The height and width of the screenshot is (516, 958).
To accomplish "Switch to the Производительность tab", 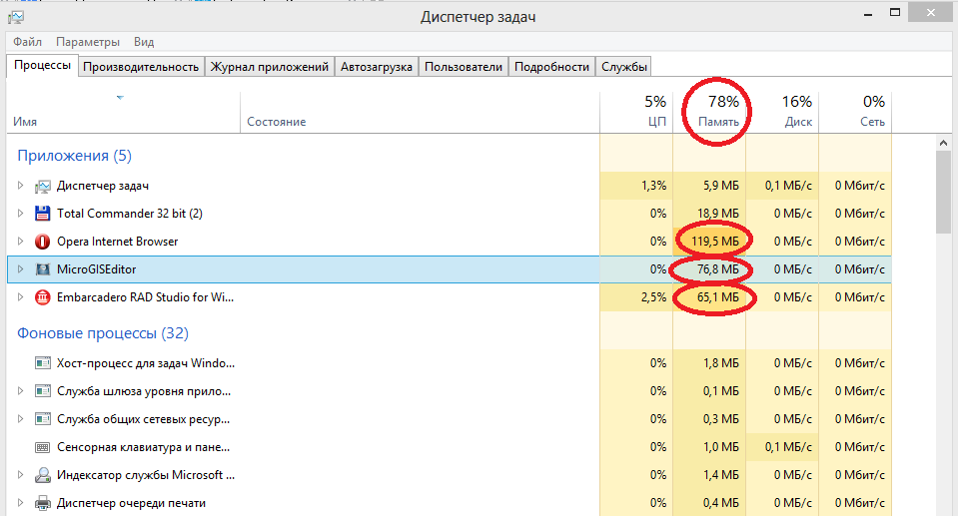I will click(x=142, y=67).
